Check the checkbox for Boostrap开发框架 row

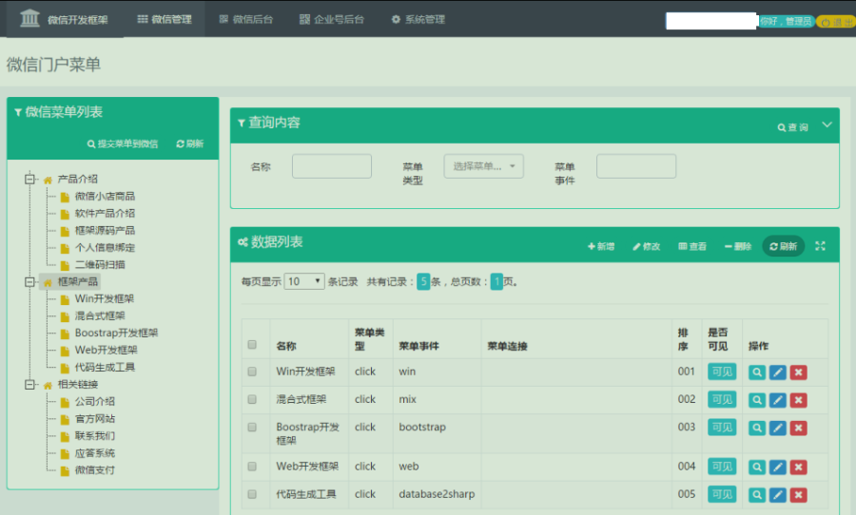click(x=252, y=428)
